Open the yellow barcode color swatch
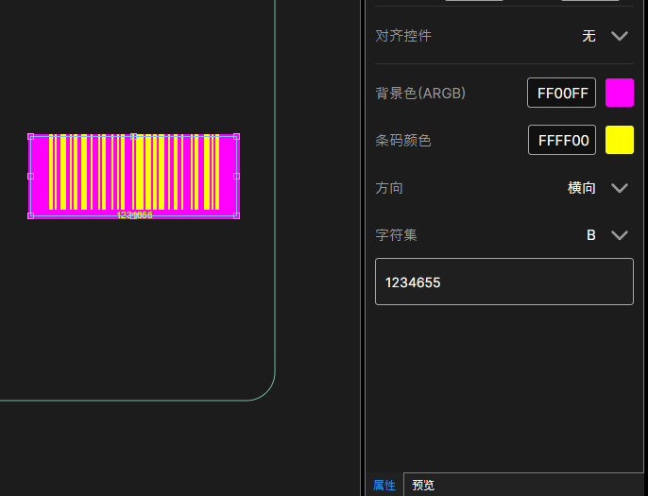The width and height of the screenshot is (648, 496). coord(619,140)
